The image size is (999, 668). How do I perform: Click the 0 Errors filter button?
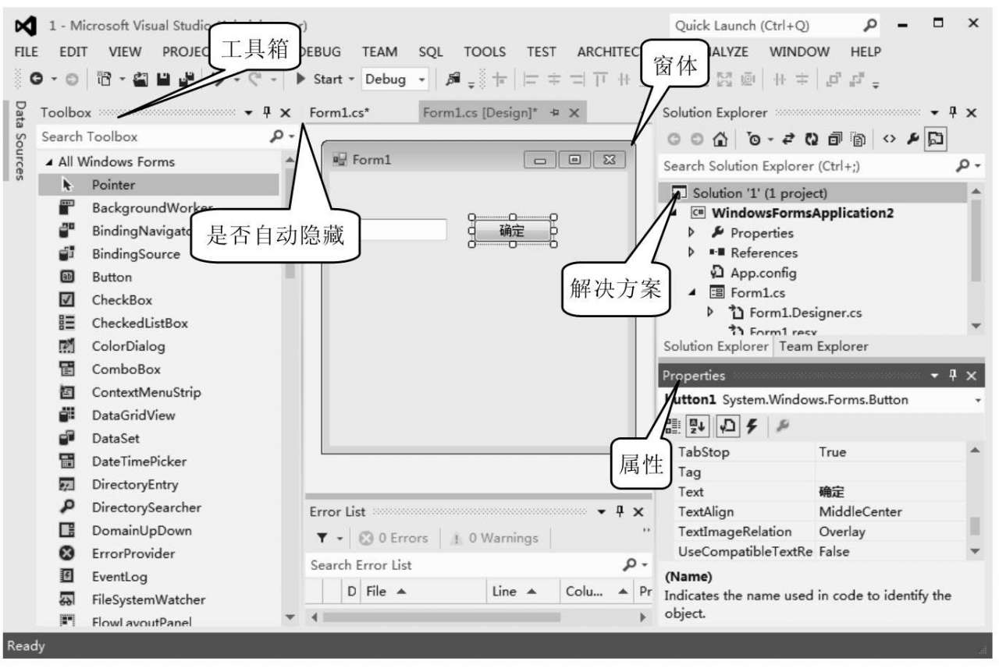(394, 538)
